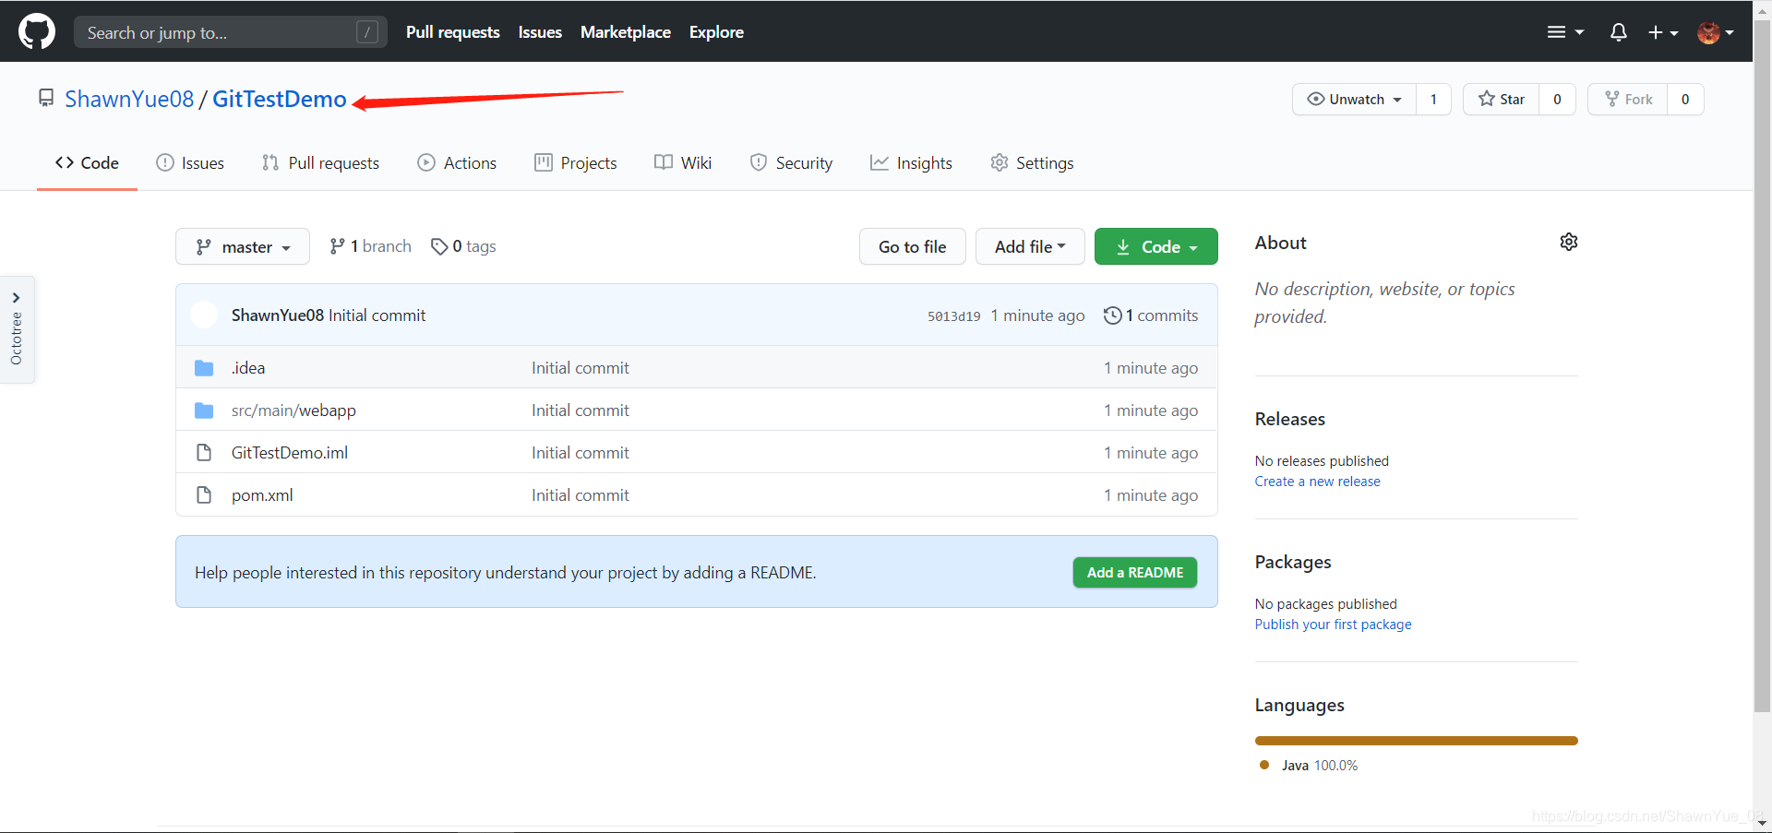Star this repository
The width and height of the screenshot is (1772, 833).
click(x=1501, y=99)
